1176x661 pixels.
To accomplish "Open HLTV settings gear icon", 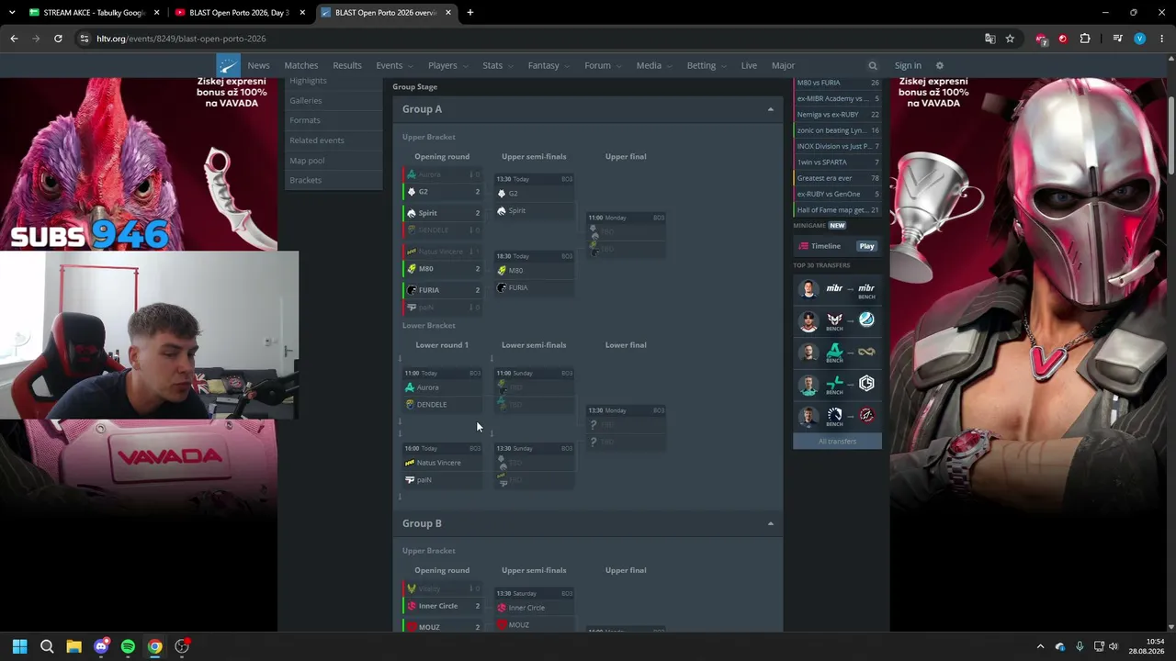I will (939, 66).
